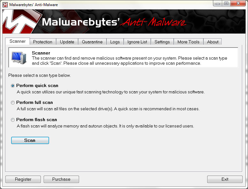
Task: Switch to the Scanner tab
Action: pyautogui.click(x=18, y=41)
